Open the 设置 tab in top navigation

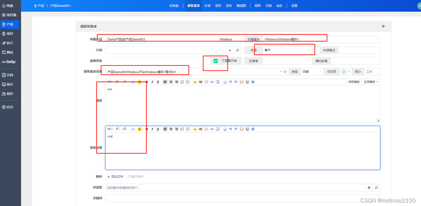tap(294, 6)
